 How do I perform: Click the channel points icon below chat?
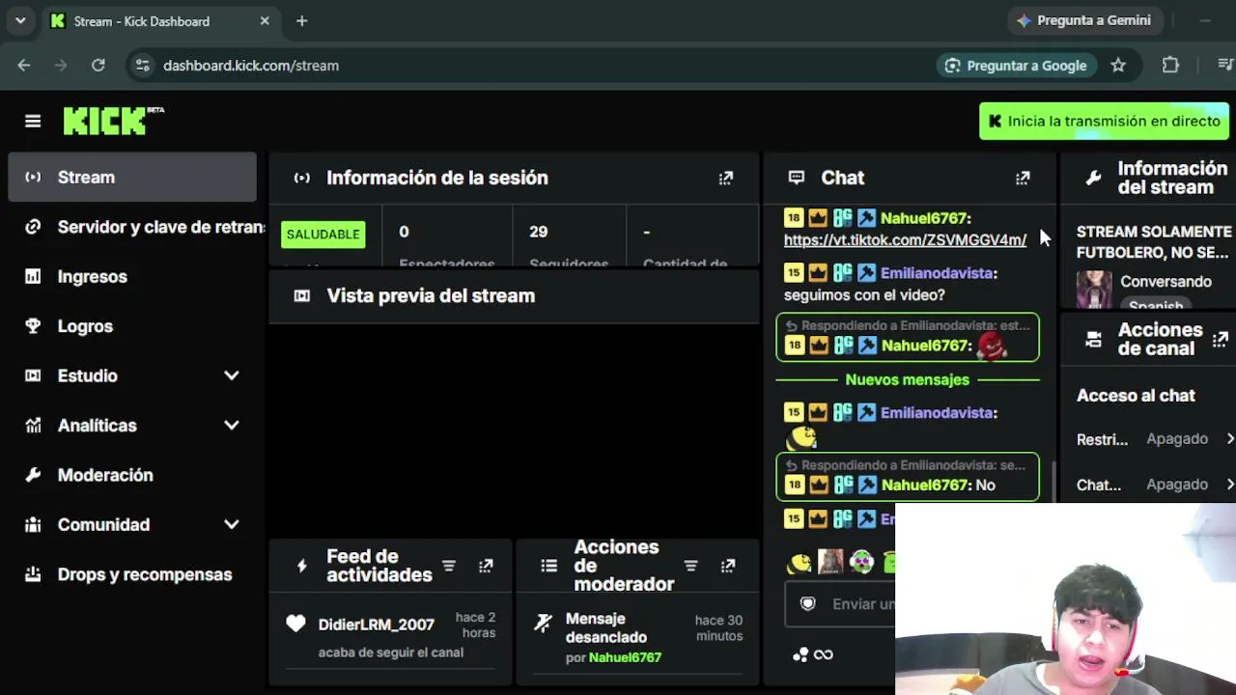pos(800,654)
